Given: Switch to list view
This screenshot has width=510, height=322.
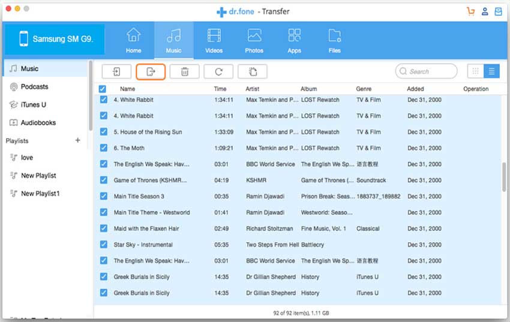Looking at the screenshot, I should pos(491,71).
